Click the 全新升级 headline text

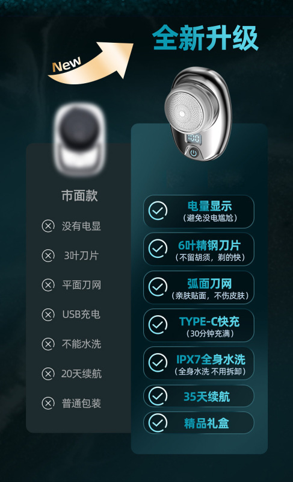(x=205, y=38)
